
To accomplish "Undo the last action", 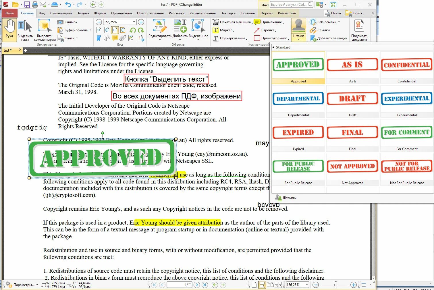I will [68, 4].
